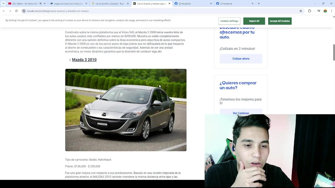Go back with the browser back arrow
This screenshot has height=188, width=335.
coord(4,11)
